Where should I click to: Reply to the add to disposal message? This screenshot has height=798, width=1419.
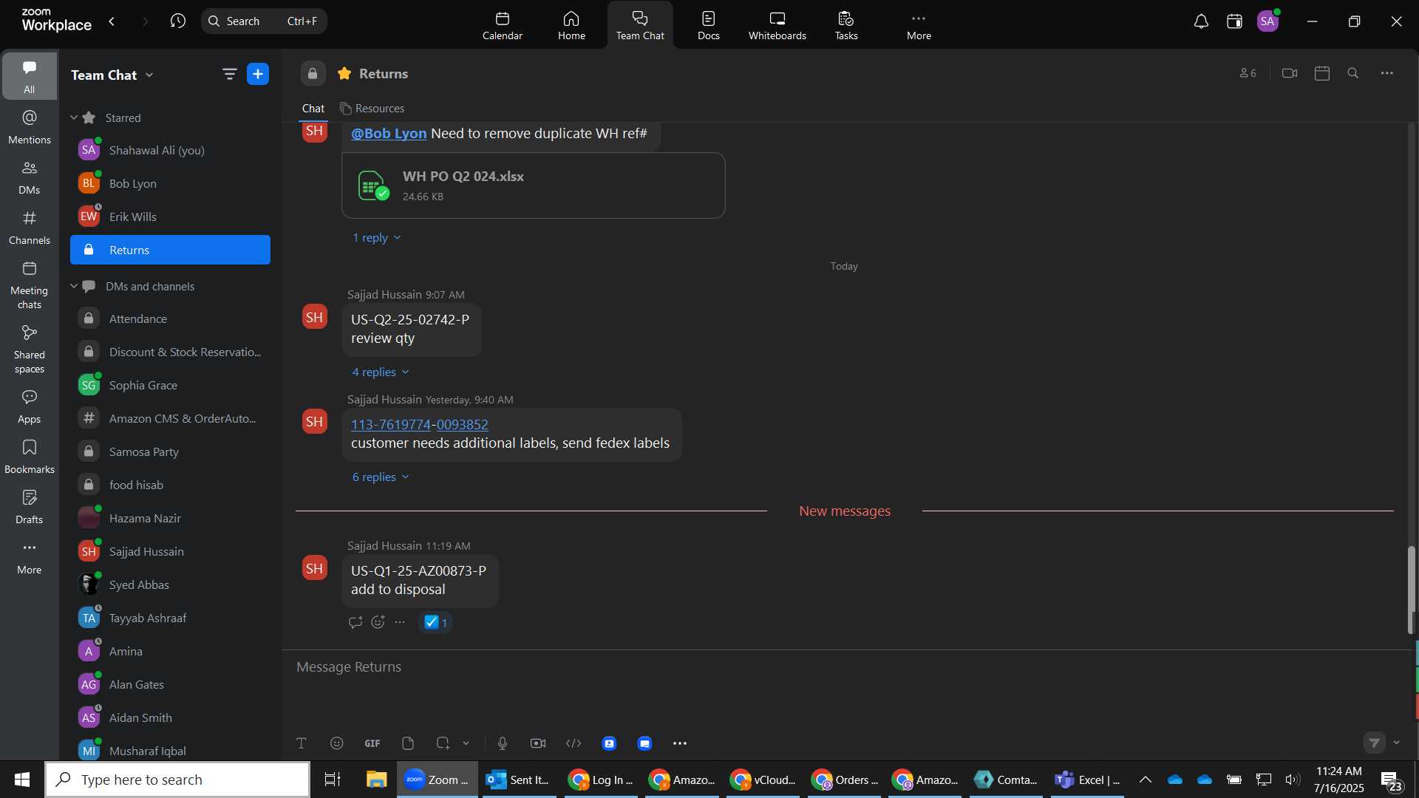355,622
